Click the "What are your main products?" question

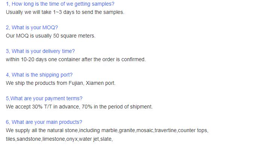tap(44, 122)
